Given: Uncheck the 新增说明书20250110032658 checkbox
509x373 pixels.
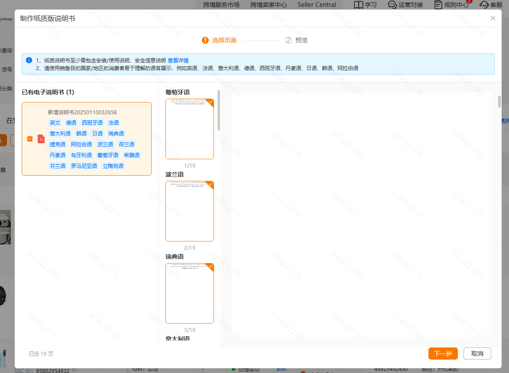Looking at the screenshot, I should (x=30, y=139).
